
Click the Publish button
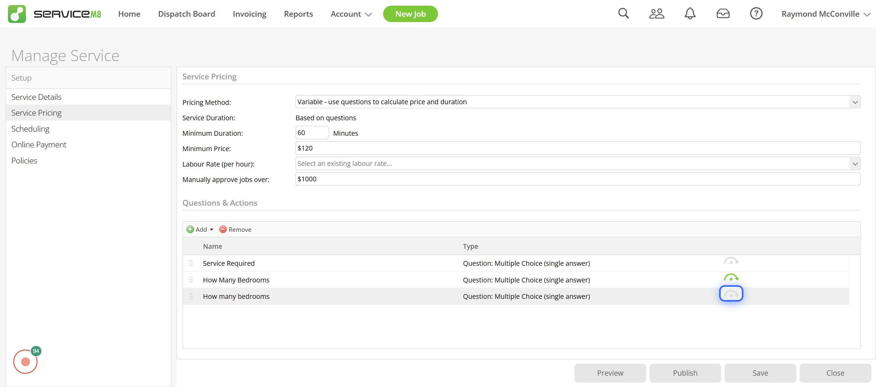[x=685, y=373]
